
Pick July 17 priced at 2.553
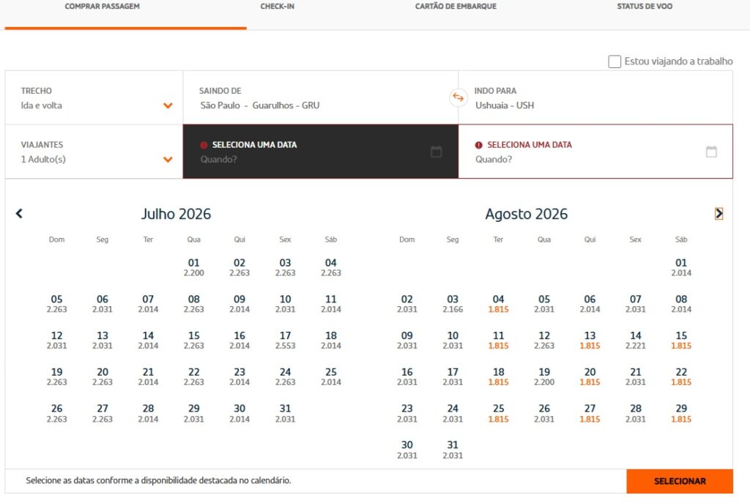[285, 340]
